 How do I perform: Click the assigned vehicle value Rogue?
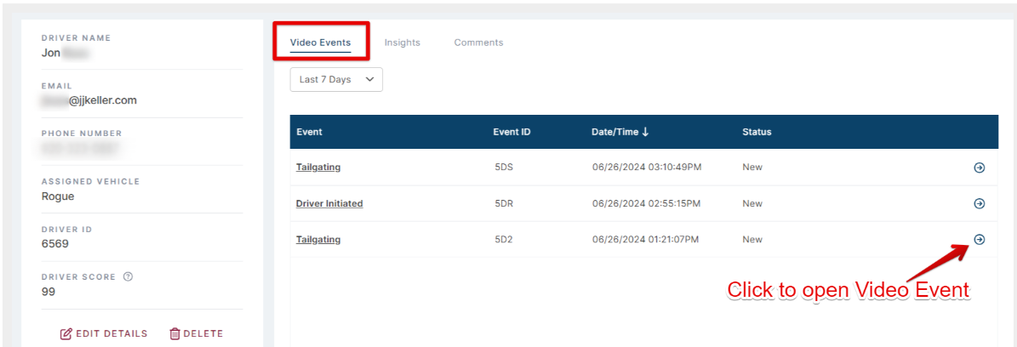[58, 196]
